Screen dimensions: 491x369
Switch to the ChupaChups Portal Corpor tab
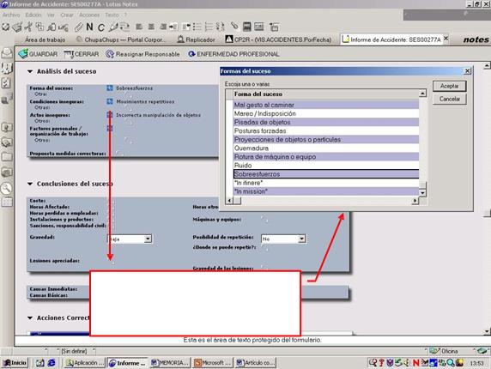click(x=120, y=39)
